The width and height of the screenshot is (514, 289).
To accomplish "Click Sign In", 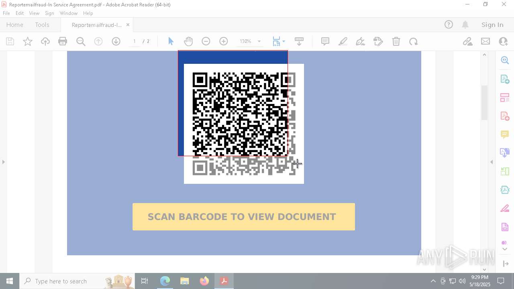I will pos(492,24).
